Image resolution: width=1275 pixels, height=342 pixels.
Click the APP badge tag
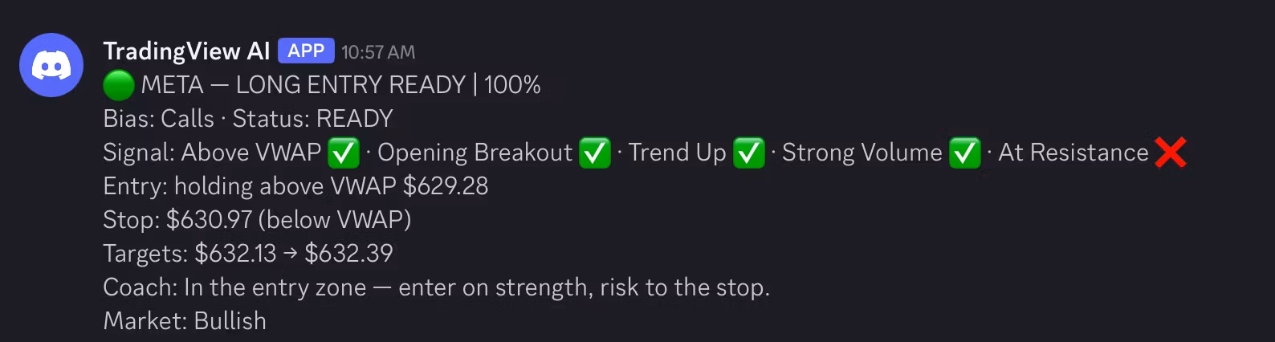pyautogui.click(x=306, y=51)
